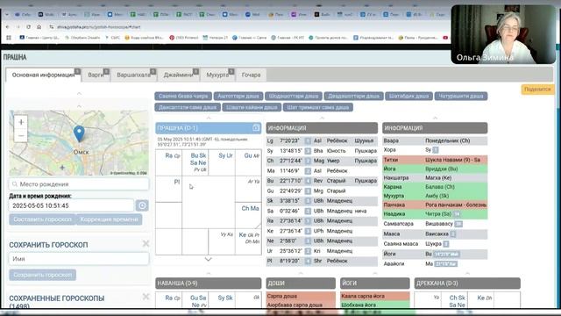561x316 pixels.
Task: Click the badge on the Варги tab
Action: pos(106,71)
